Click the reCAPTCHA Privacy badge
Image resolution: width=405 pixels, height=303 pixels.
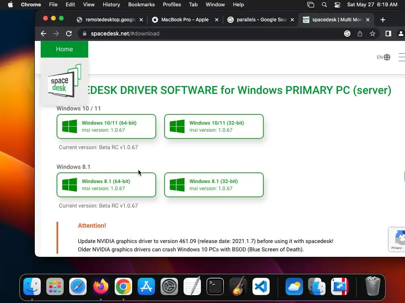pyautogui.click(x=397, y=239)
